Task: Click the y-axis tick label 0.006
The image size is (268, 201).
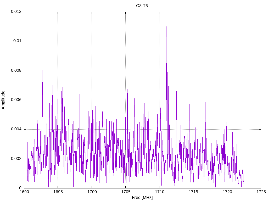Action: (x=16, y=100)
